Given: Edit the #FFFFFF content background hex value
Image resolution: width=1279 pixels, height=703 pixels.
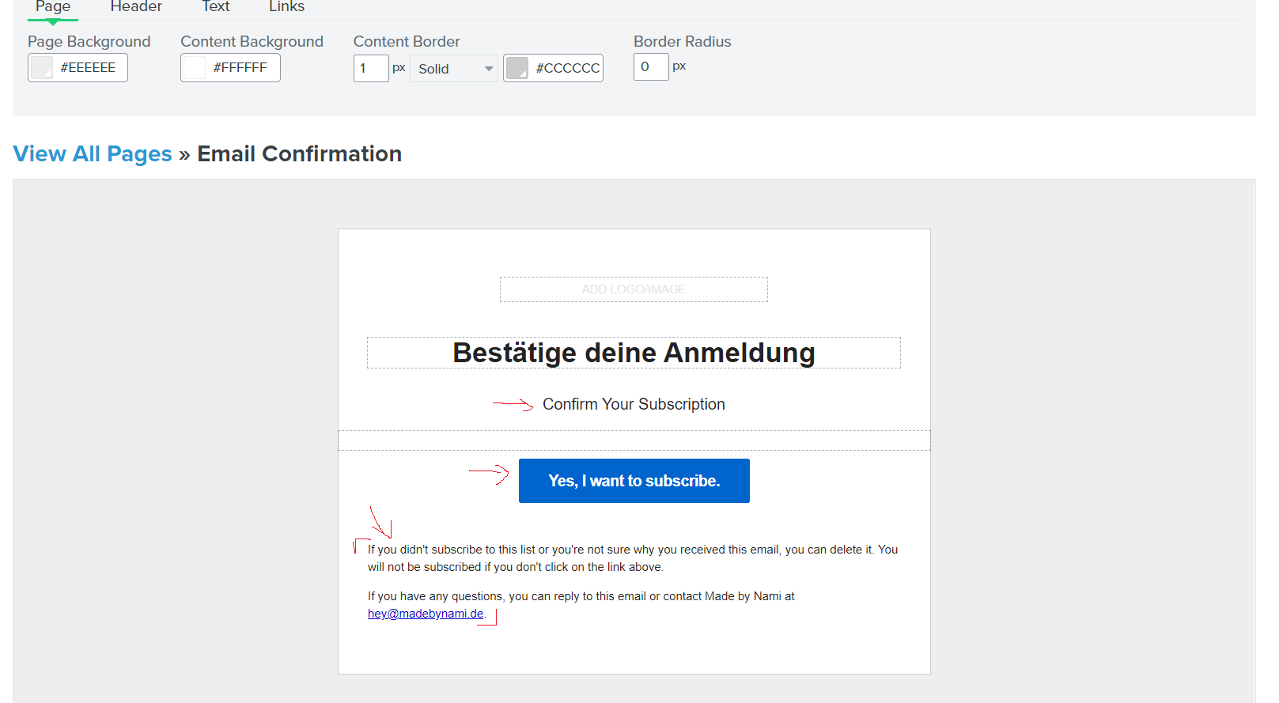Looking at the screenshot, I should tap(240, 68).
